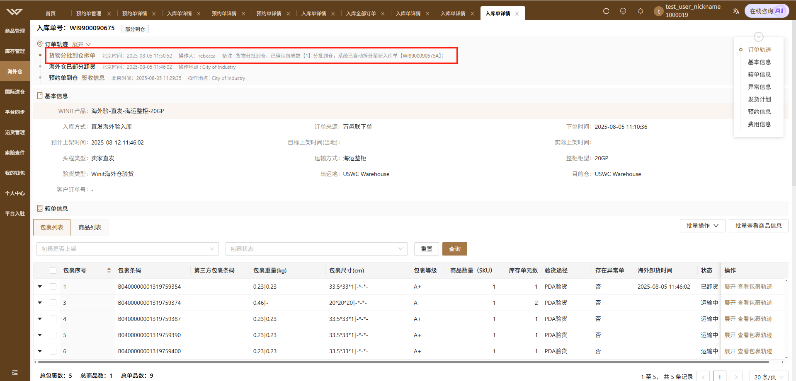Expand package row 6 triangle
The width and height of the screenshot is (796, 381).
click(x=40, y=351)
